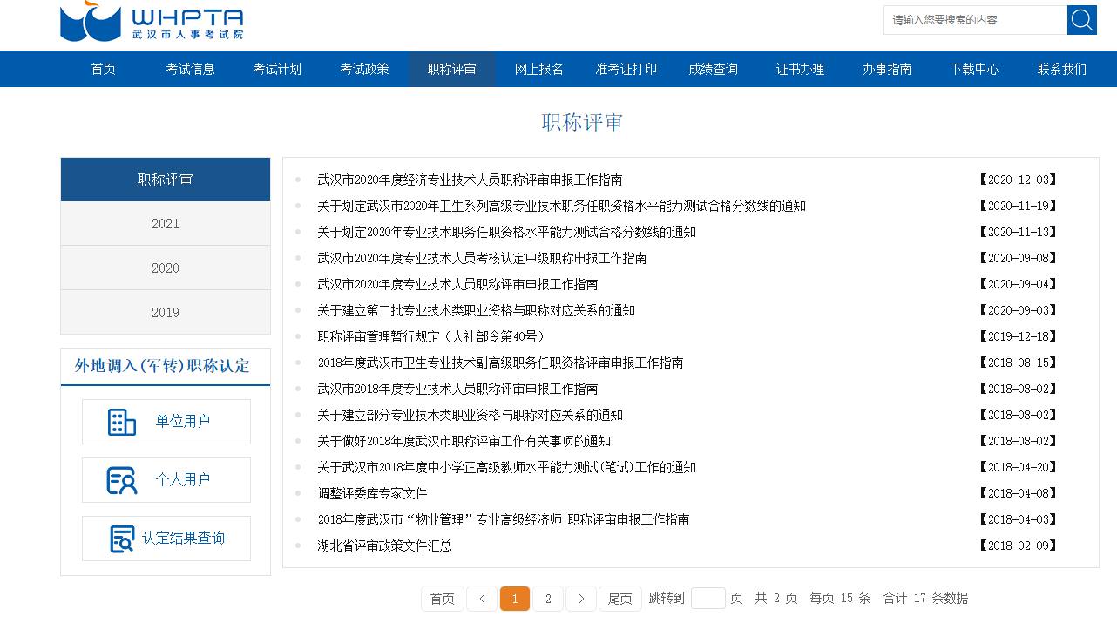Click the 个人用户 person icon
This screenshot has width=1117, height=637.
point(122,480)
